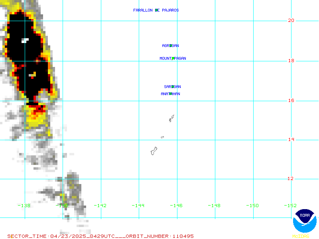
Task: Click the SECTOR_TIME 04/23/2025_0429UTC text
Action: [x=61, y=236]
